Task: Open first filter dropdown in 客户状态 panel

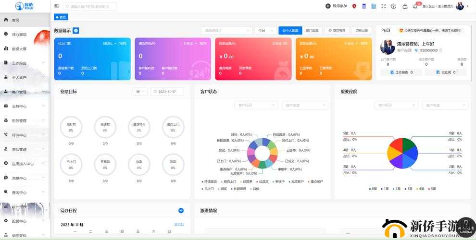Action: click(x=256, y=105)
